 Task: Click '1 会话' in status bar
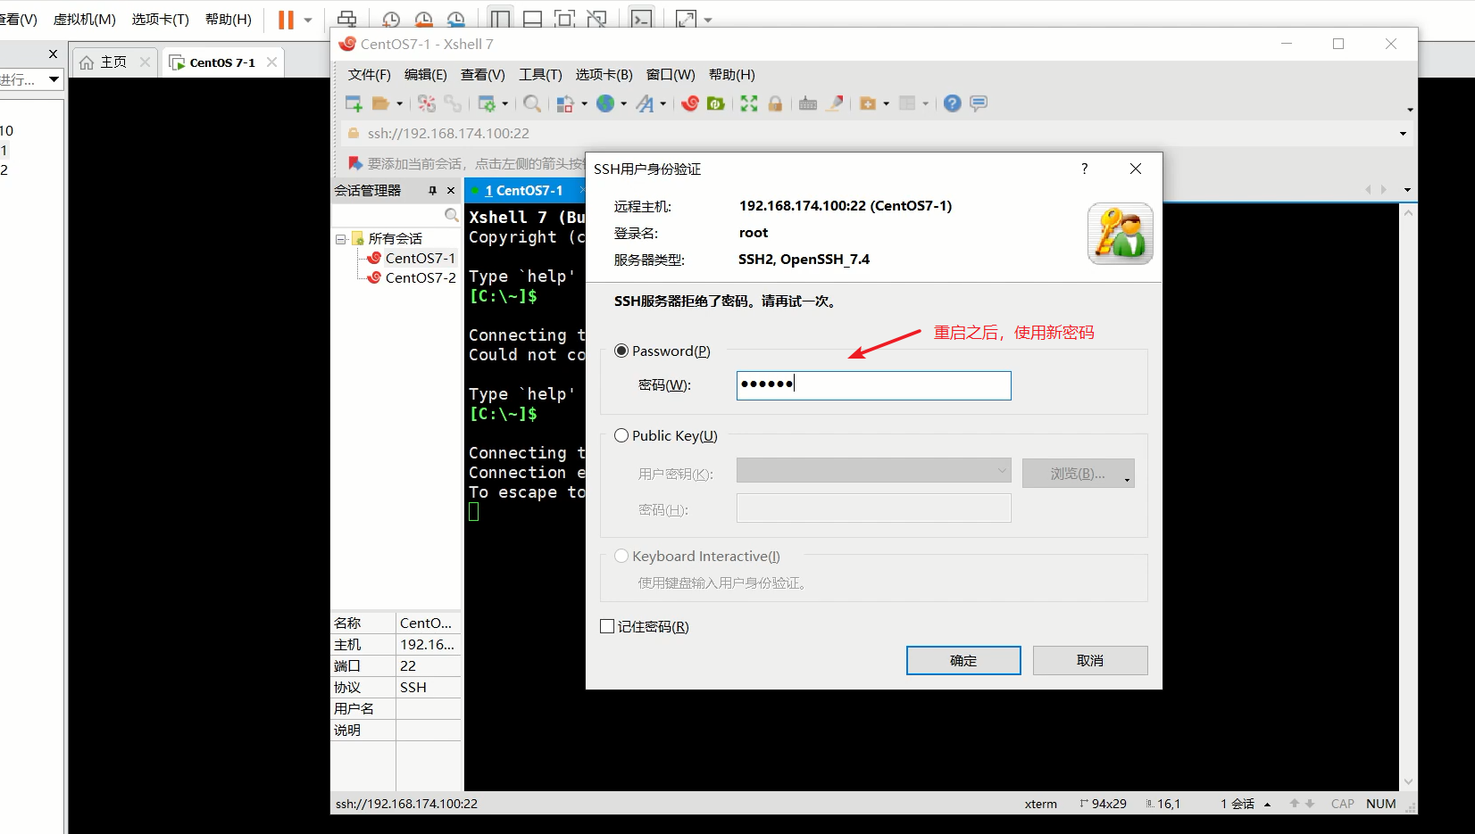(x=1237, y=804)
